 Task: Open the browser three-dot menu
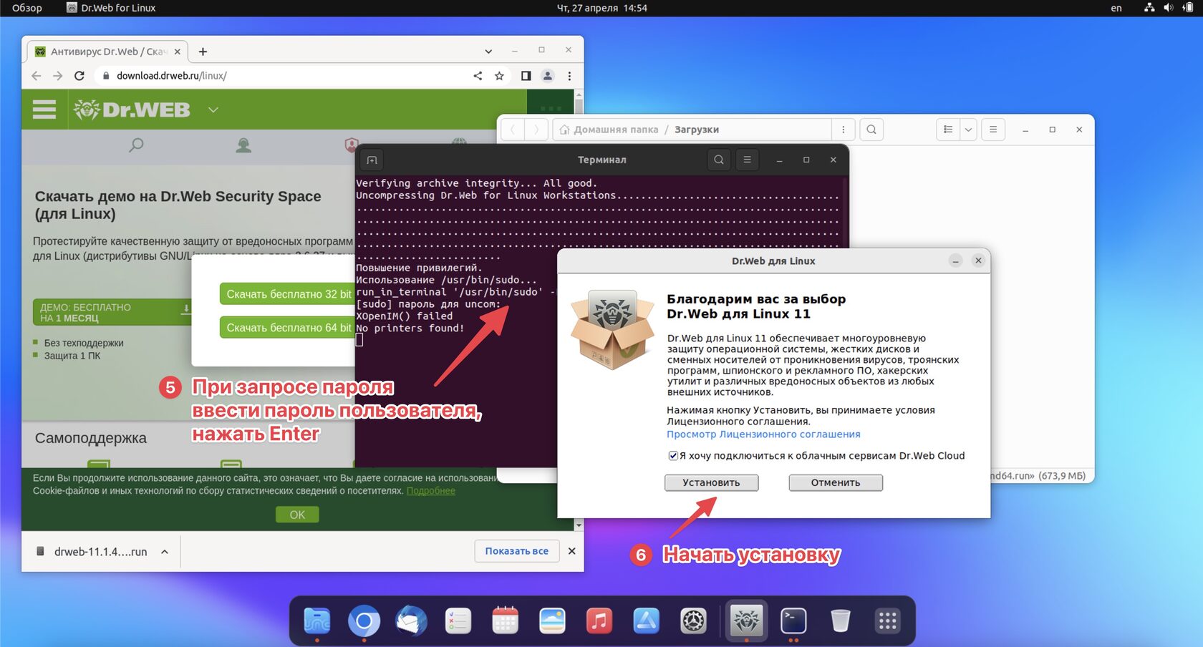click(569, 76)
